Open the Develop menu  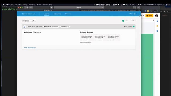pyautogui.click(x=39, y=5)
